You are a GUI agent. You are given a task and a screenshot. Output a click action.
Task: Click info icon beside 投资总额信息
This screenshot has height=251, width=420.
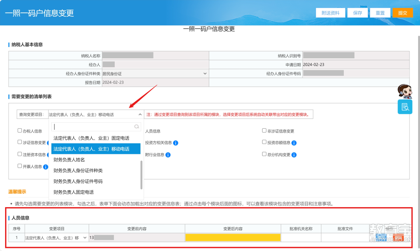point(294,143)
